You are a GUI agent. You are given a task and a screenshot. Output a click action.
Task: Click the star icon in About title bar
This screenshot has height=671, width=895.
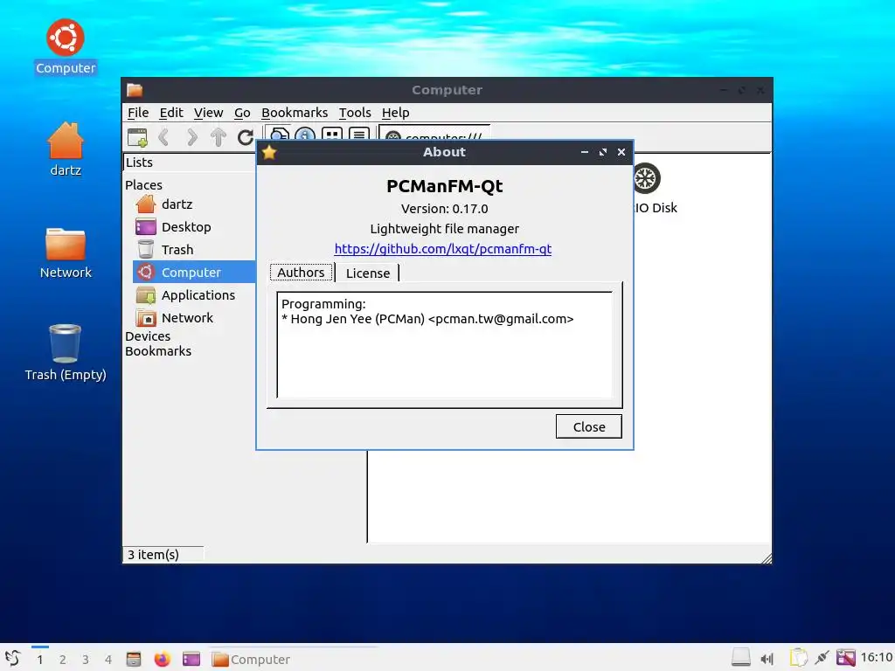tap(269, 152)
